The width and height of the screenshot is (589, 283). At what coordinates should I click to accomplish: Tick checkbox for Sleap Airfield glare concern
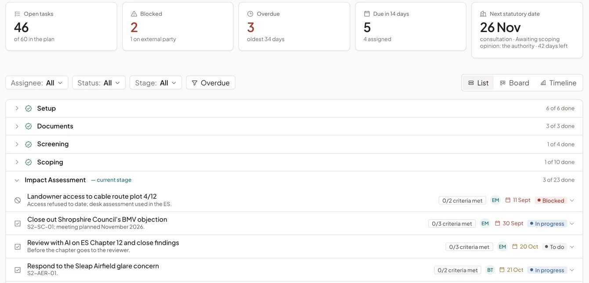tap(18, 270)
